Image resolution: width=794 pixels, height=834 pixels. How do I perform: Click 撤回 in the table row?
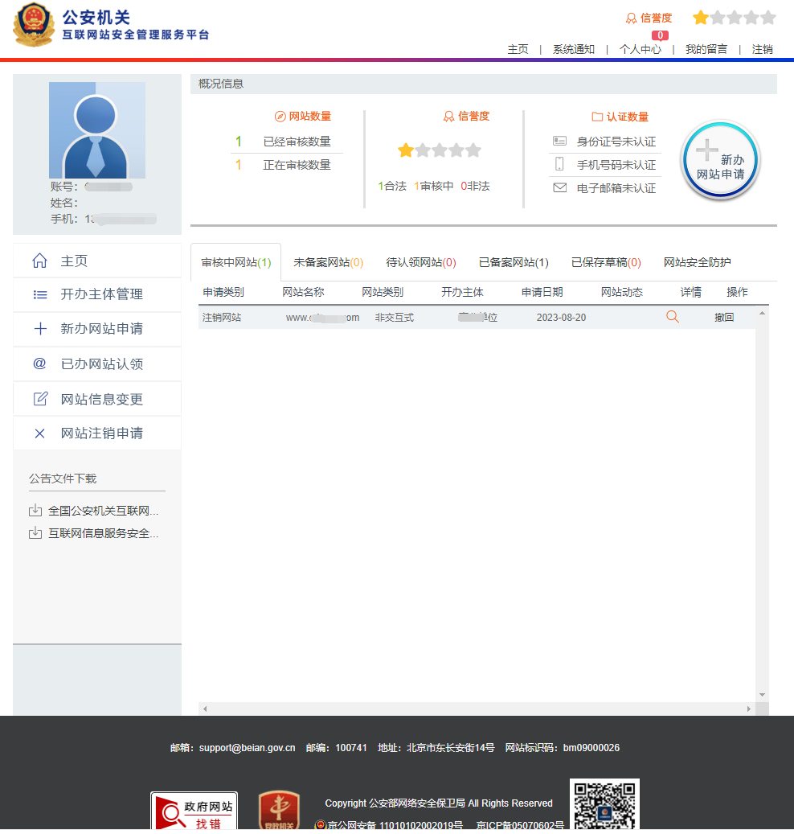[724, 318]
